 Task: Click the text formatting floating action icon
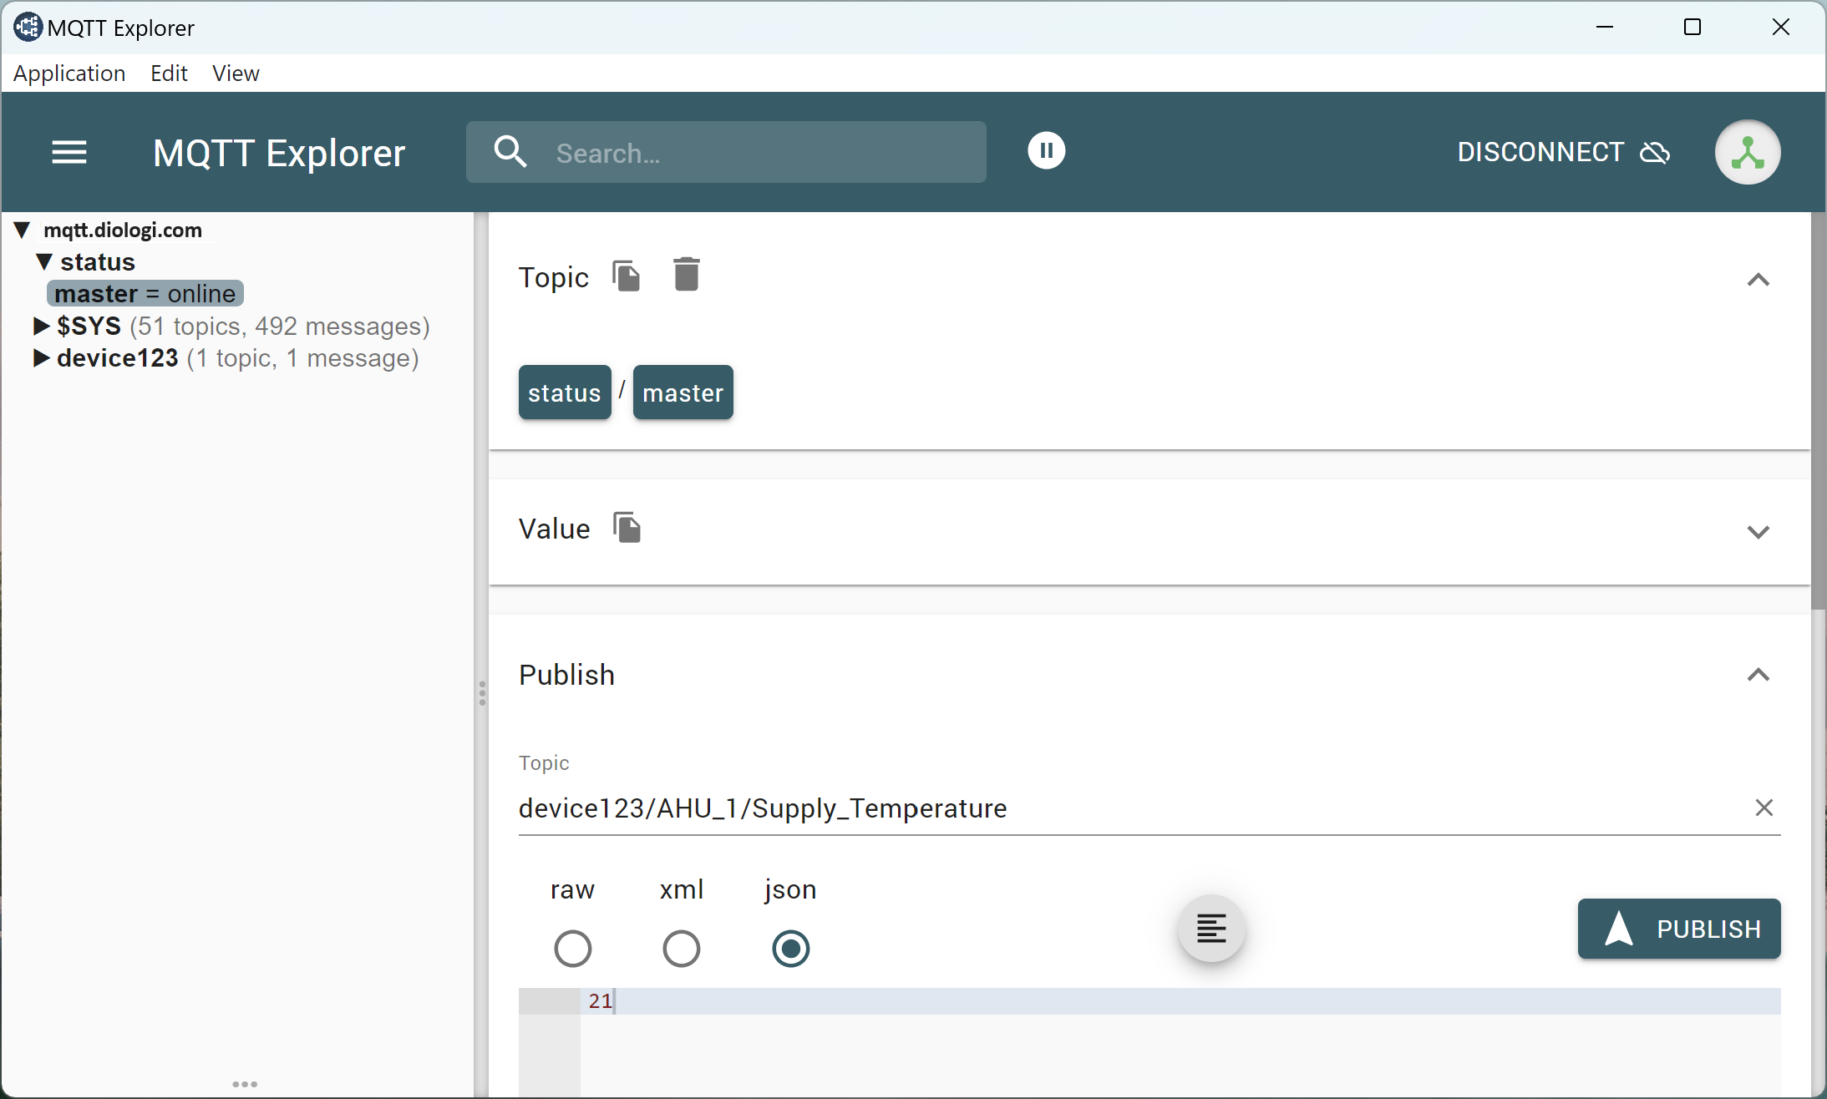point(1211,929)
